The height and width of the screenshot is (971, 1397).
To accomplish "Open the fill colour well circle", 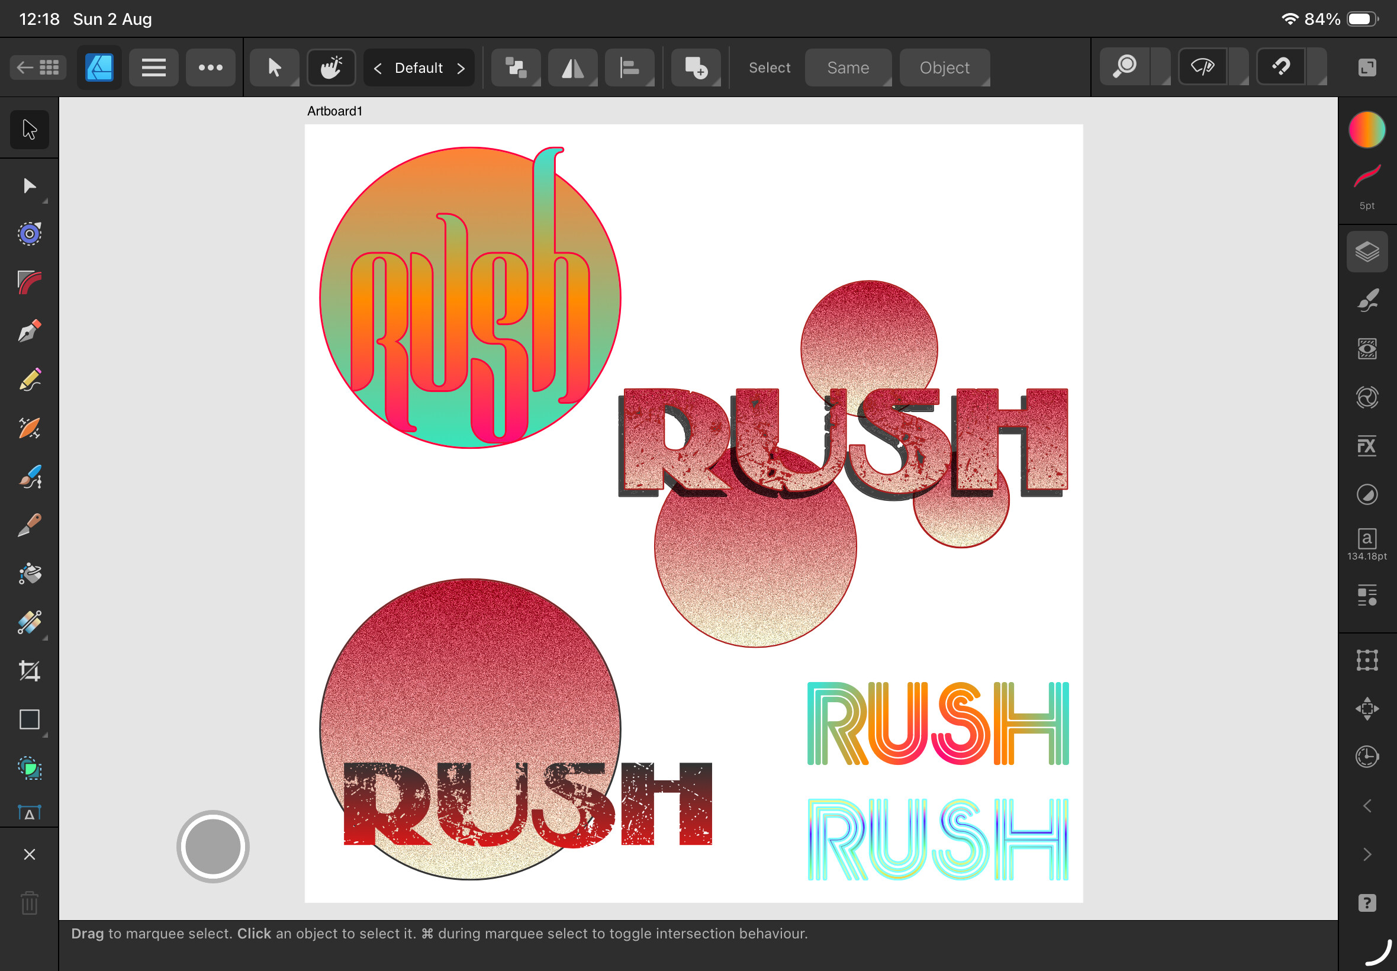I will tap(1367, 129).
